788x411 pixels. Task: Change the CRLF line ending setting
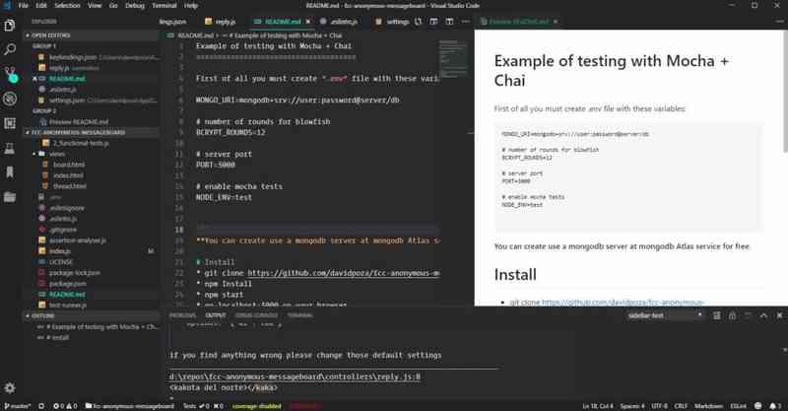681,406
